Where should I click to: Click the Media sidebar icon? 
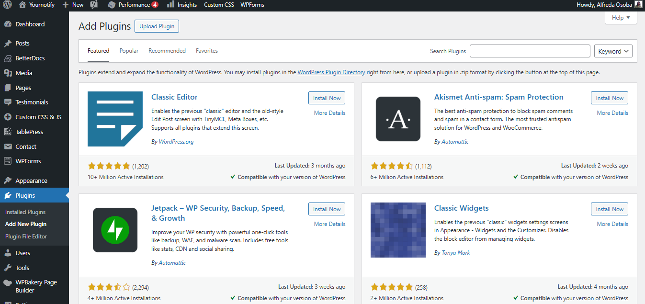click(8, 73)
